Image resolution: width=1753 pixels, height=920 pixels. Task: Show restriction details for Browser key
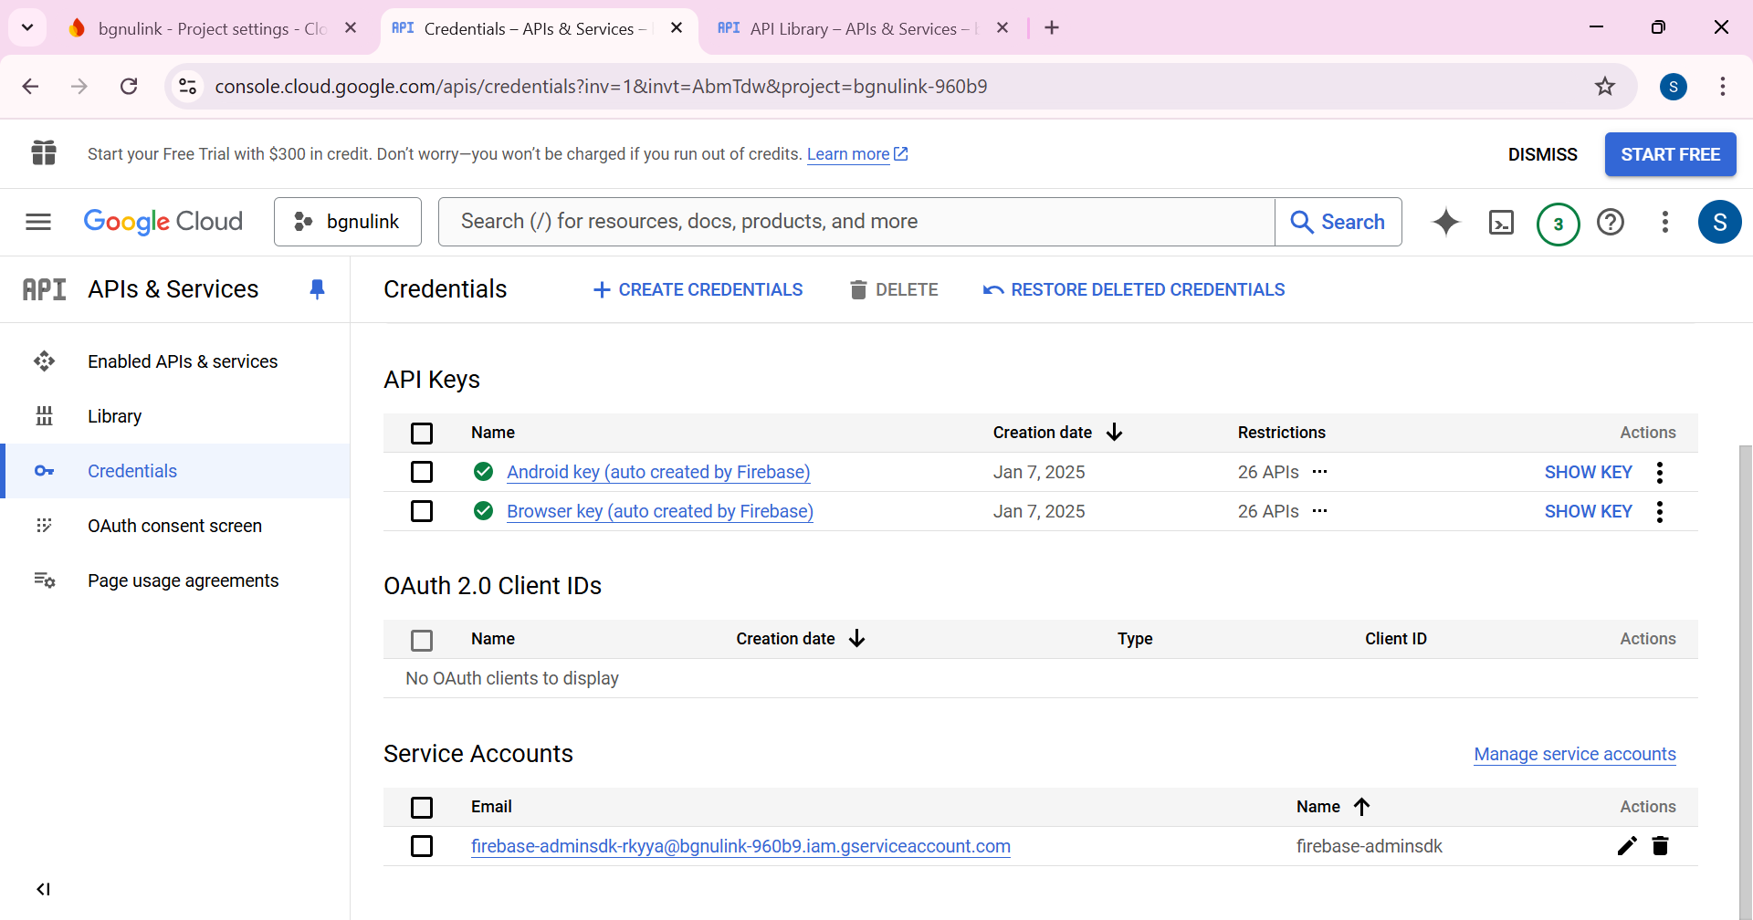coord(1319,511)
